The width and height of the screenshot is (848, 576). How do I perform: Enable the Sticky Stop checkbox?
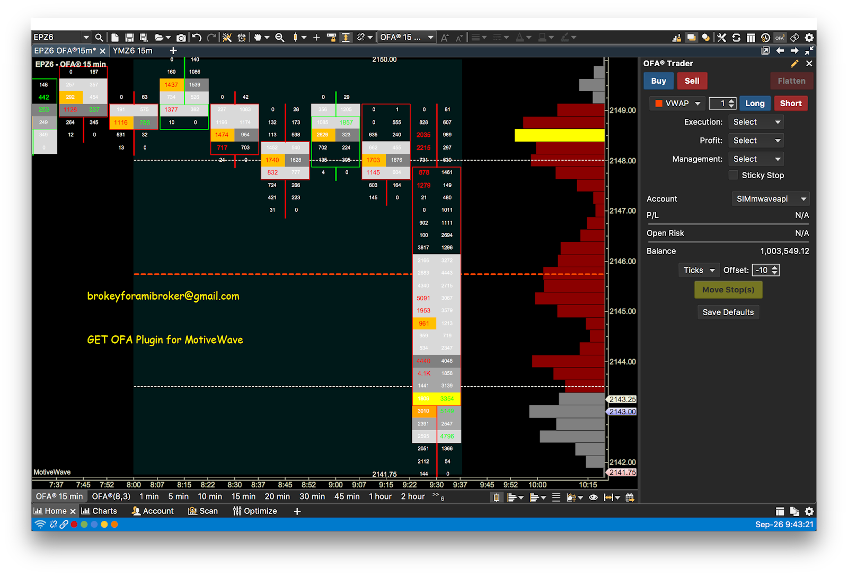coord(734,175)
